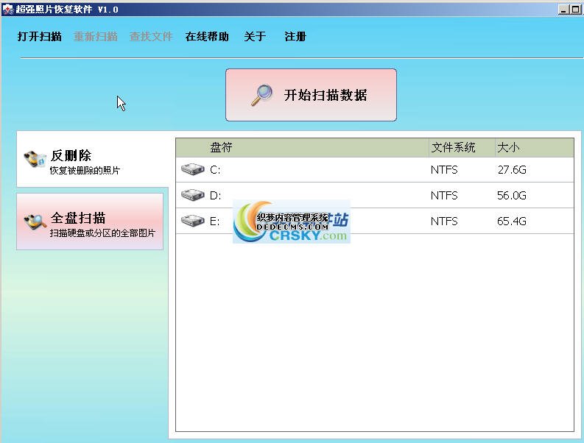Screen dimensions: 584x443
Task: Click the 全盘扫描 full scan icon
Action: coord(35,221)
